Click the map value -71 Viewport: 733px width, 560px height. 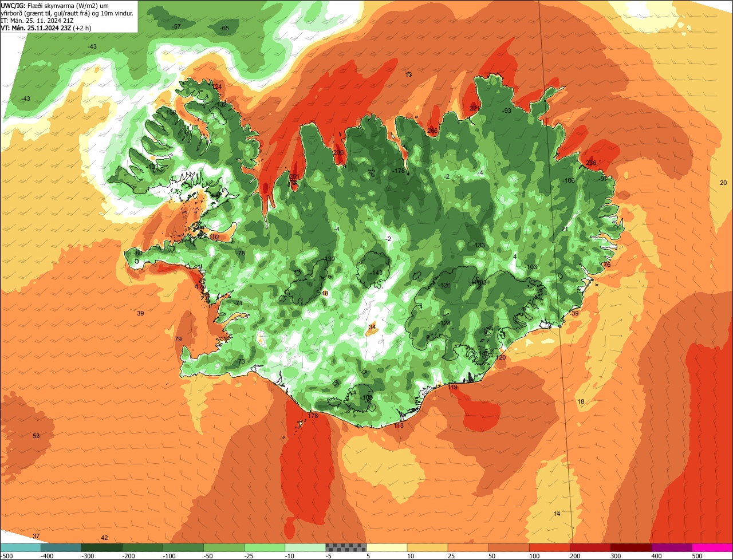(239, 303)
